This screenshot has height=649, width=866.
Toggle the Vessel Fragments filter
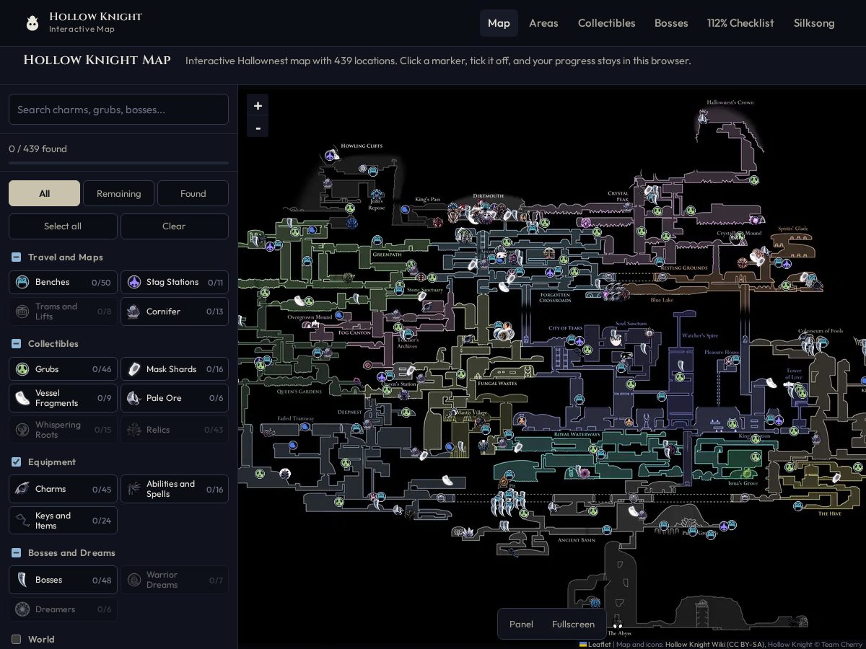coord(63,398)
